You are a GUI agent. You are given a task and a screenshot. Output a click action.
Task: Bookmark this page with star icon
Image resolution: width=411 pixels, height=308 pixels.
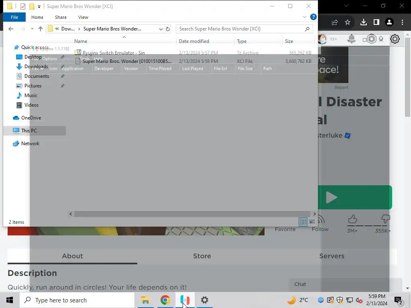point(348,22)
